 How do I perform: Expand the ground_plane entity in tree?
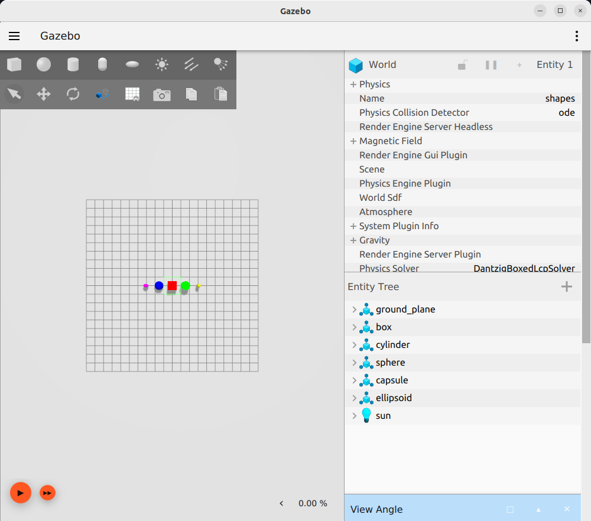(x=355, y=310)
